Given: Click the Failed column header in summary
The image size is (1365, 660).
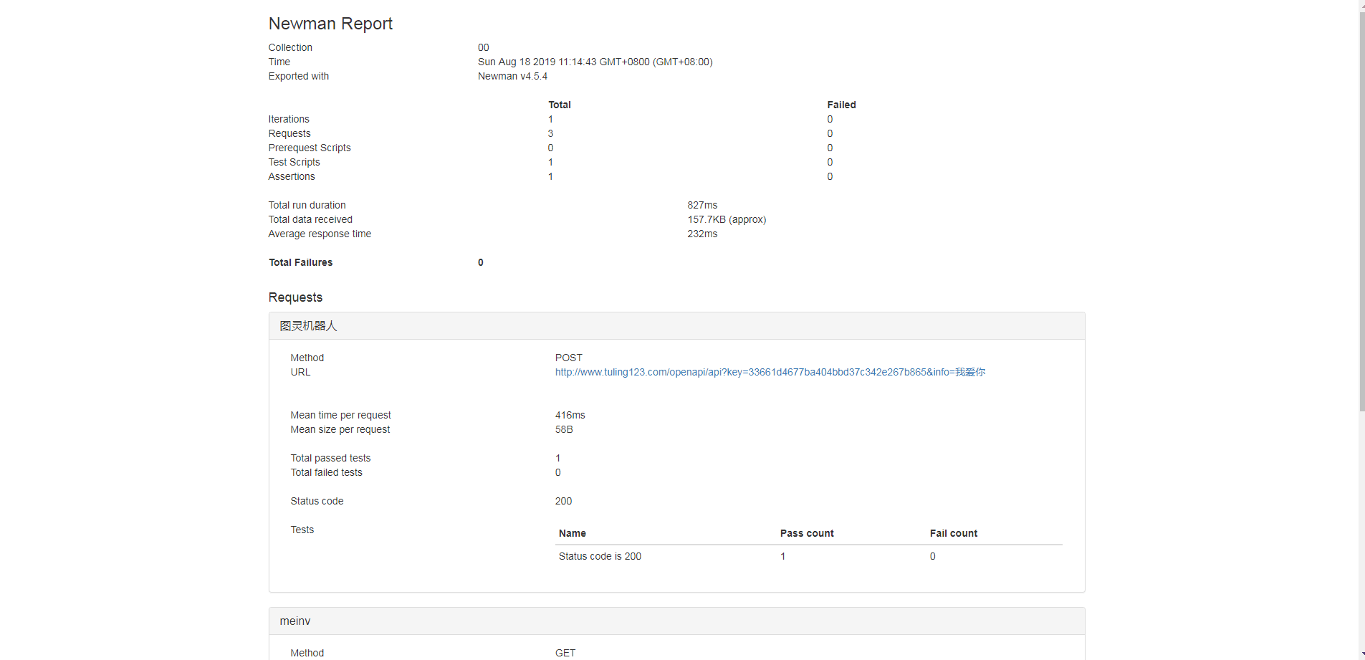Looking at the screenshot, I should [841, 105].
